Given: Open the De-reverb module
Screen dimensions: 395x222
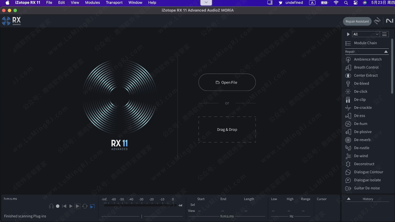Looking at the screenshot, I should (x=362, y=140).
